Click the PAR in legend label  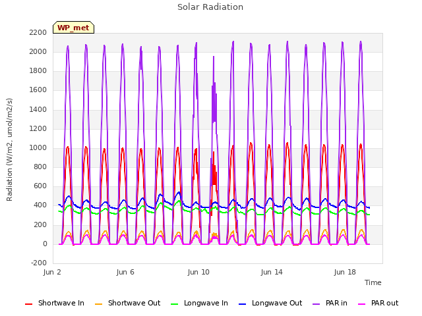pyautogui.click(x=336, y=303)
